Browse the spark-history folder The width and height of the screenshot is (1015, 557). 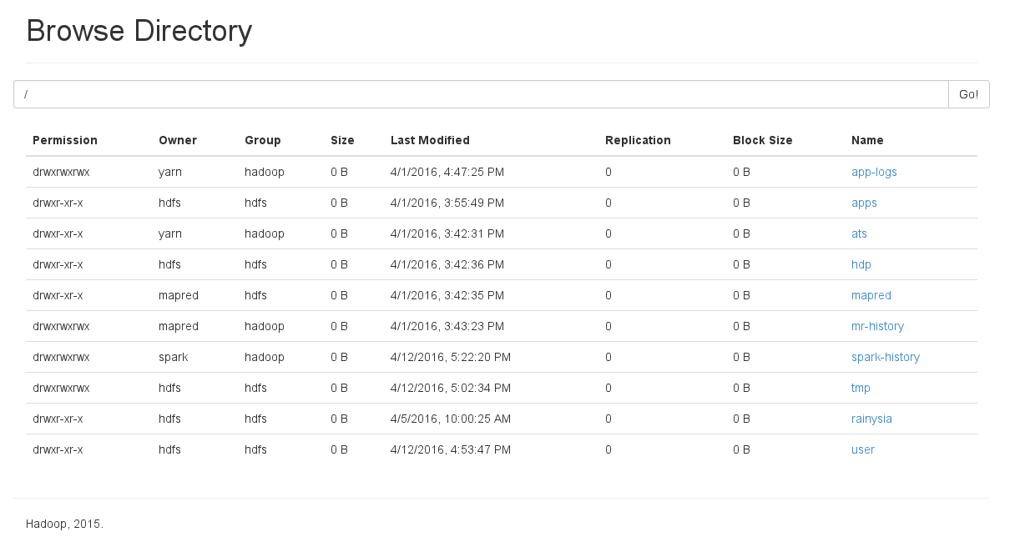point(885,357)
